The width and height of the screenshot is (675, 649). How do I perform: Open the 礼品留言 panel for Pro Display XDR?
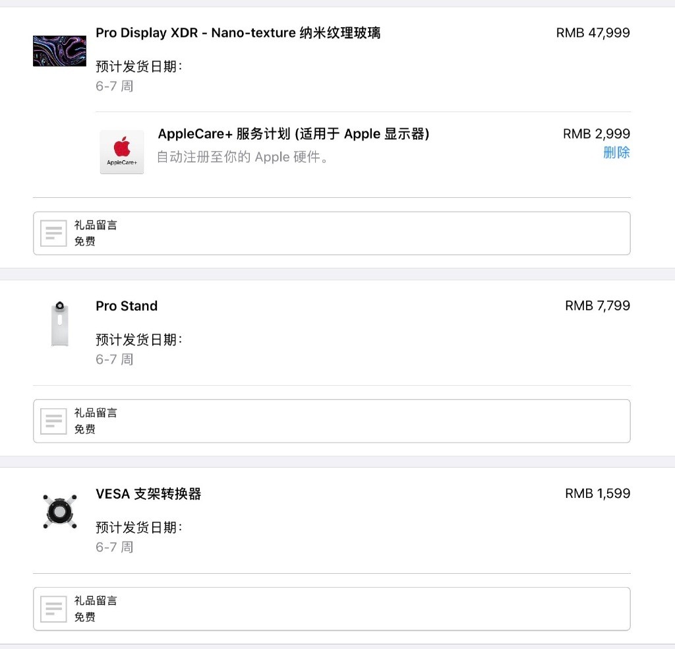point(332,233)
